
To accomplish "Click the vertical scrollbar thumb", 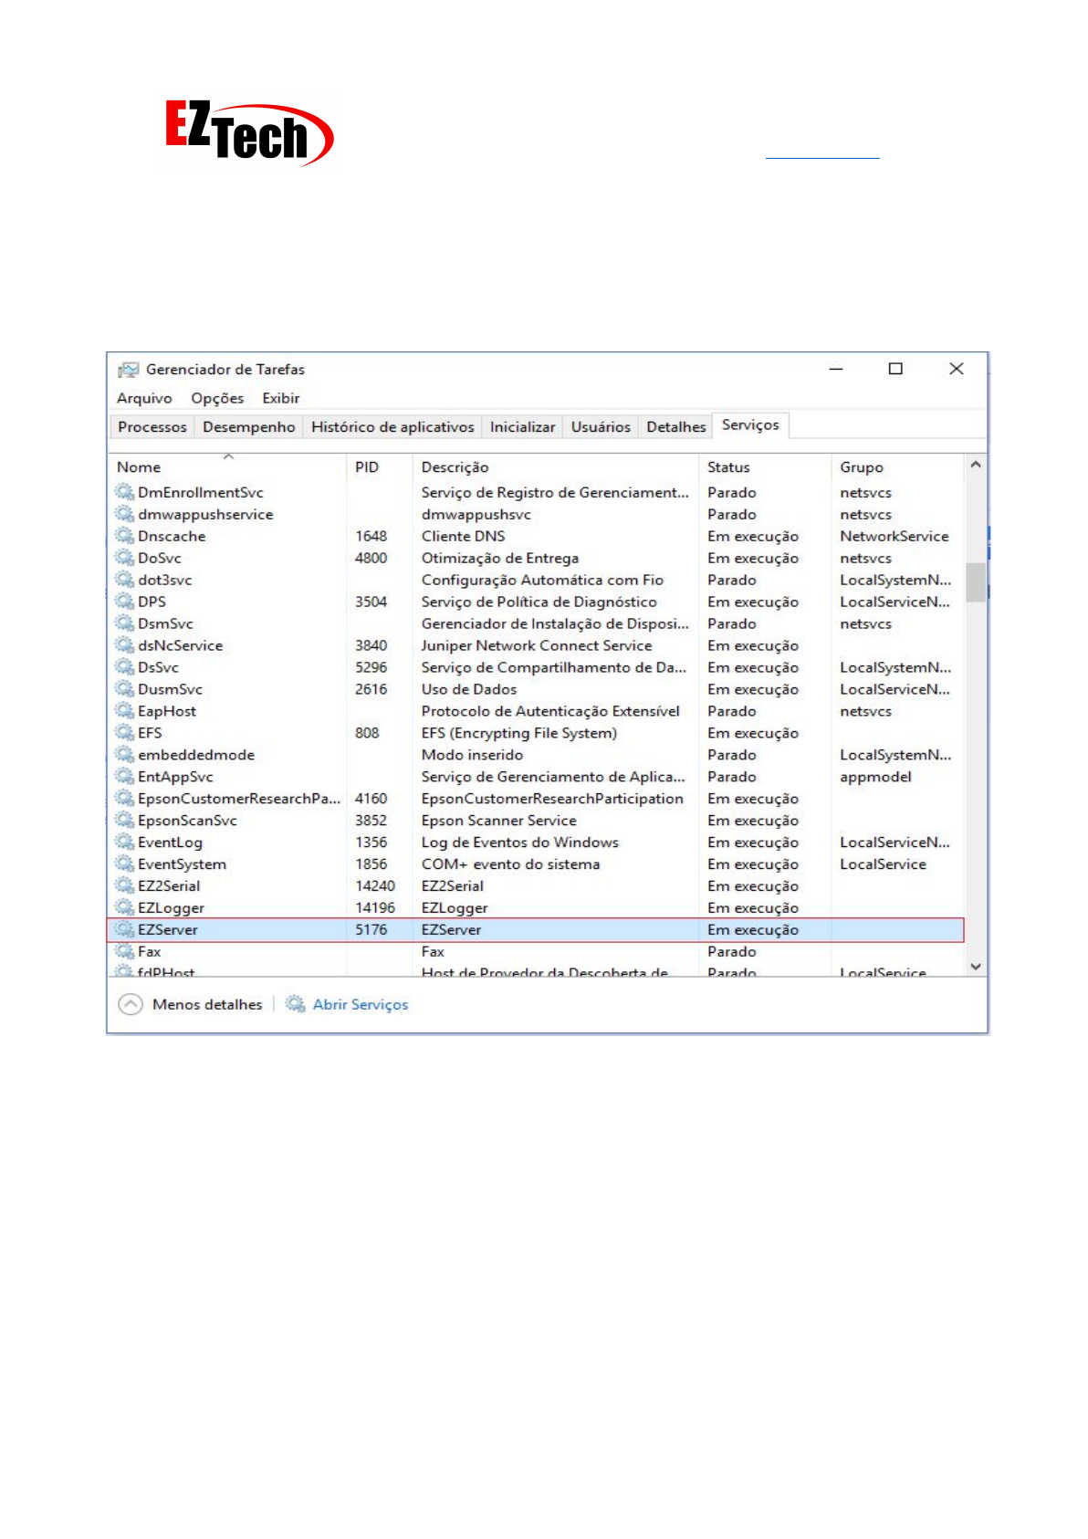I will [x=976, y=582].
